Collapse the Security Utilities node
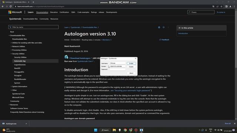This screenshot has height=133, width=237. tap(11, 54)
